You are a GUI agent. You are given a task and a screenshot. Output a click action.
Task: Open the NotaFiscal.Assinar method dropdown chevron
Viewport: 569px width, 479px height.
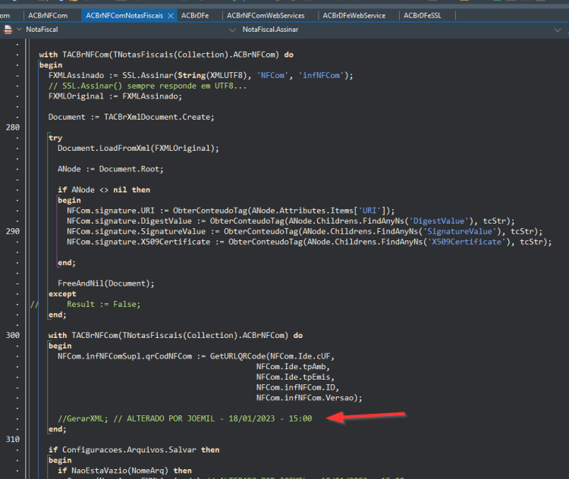(x=232, y=30)
